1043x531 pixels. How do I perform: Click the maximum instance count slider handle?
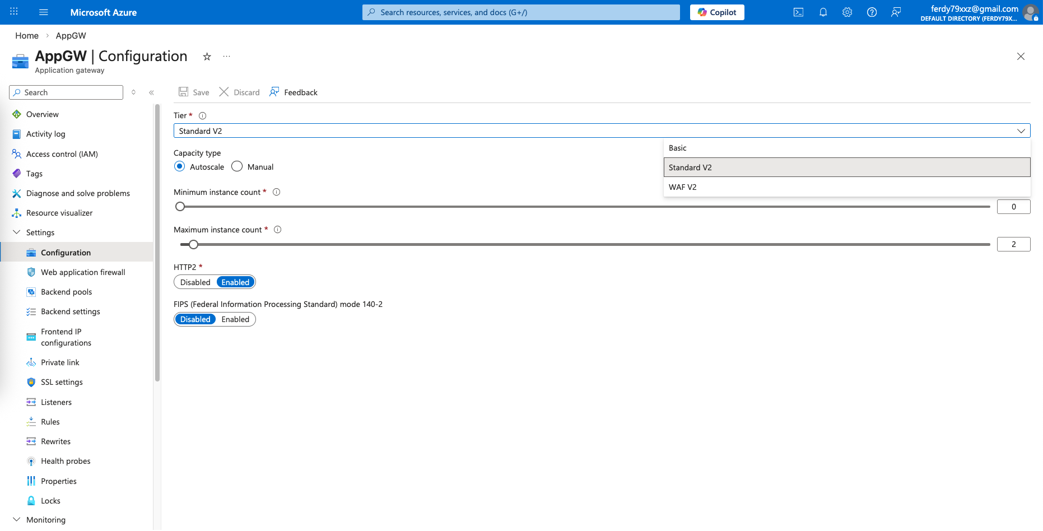coord(193,245)
